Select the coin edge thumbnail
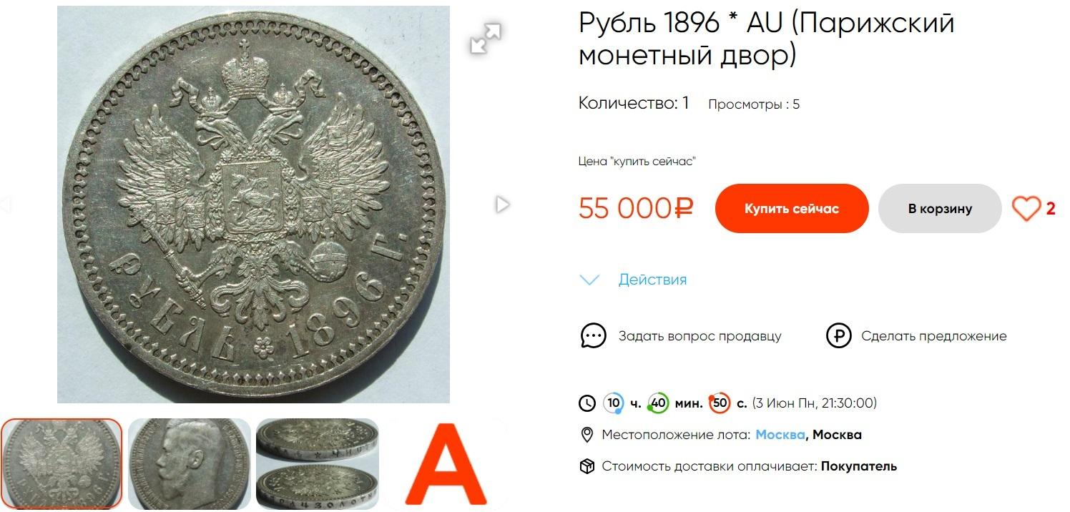 317,463
